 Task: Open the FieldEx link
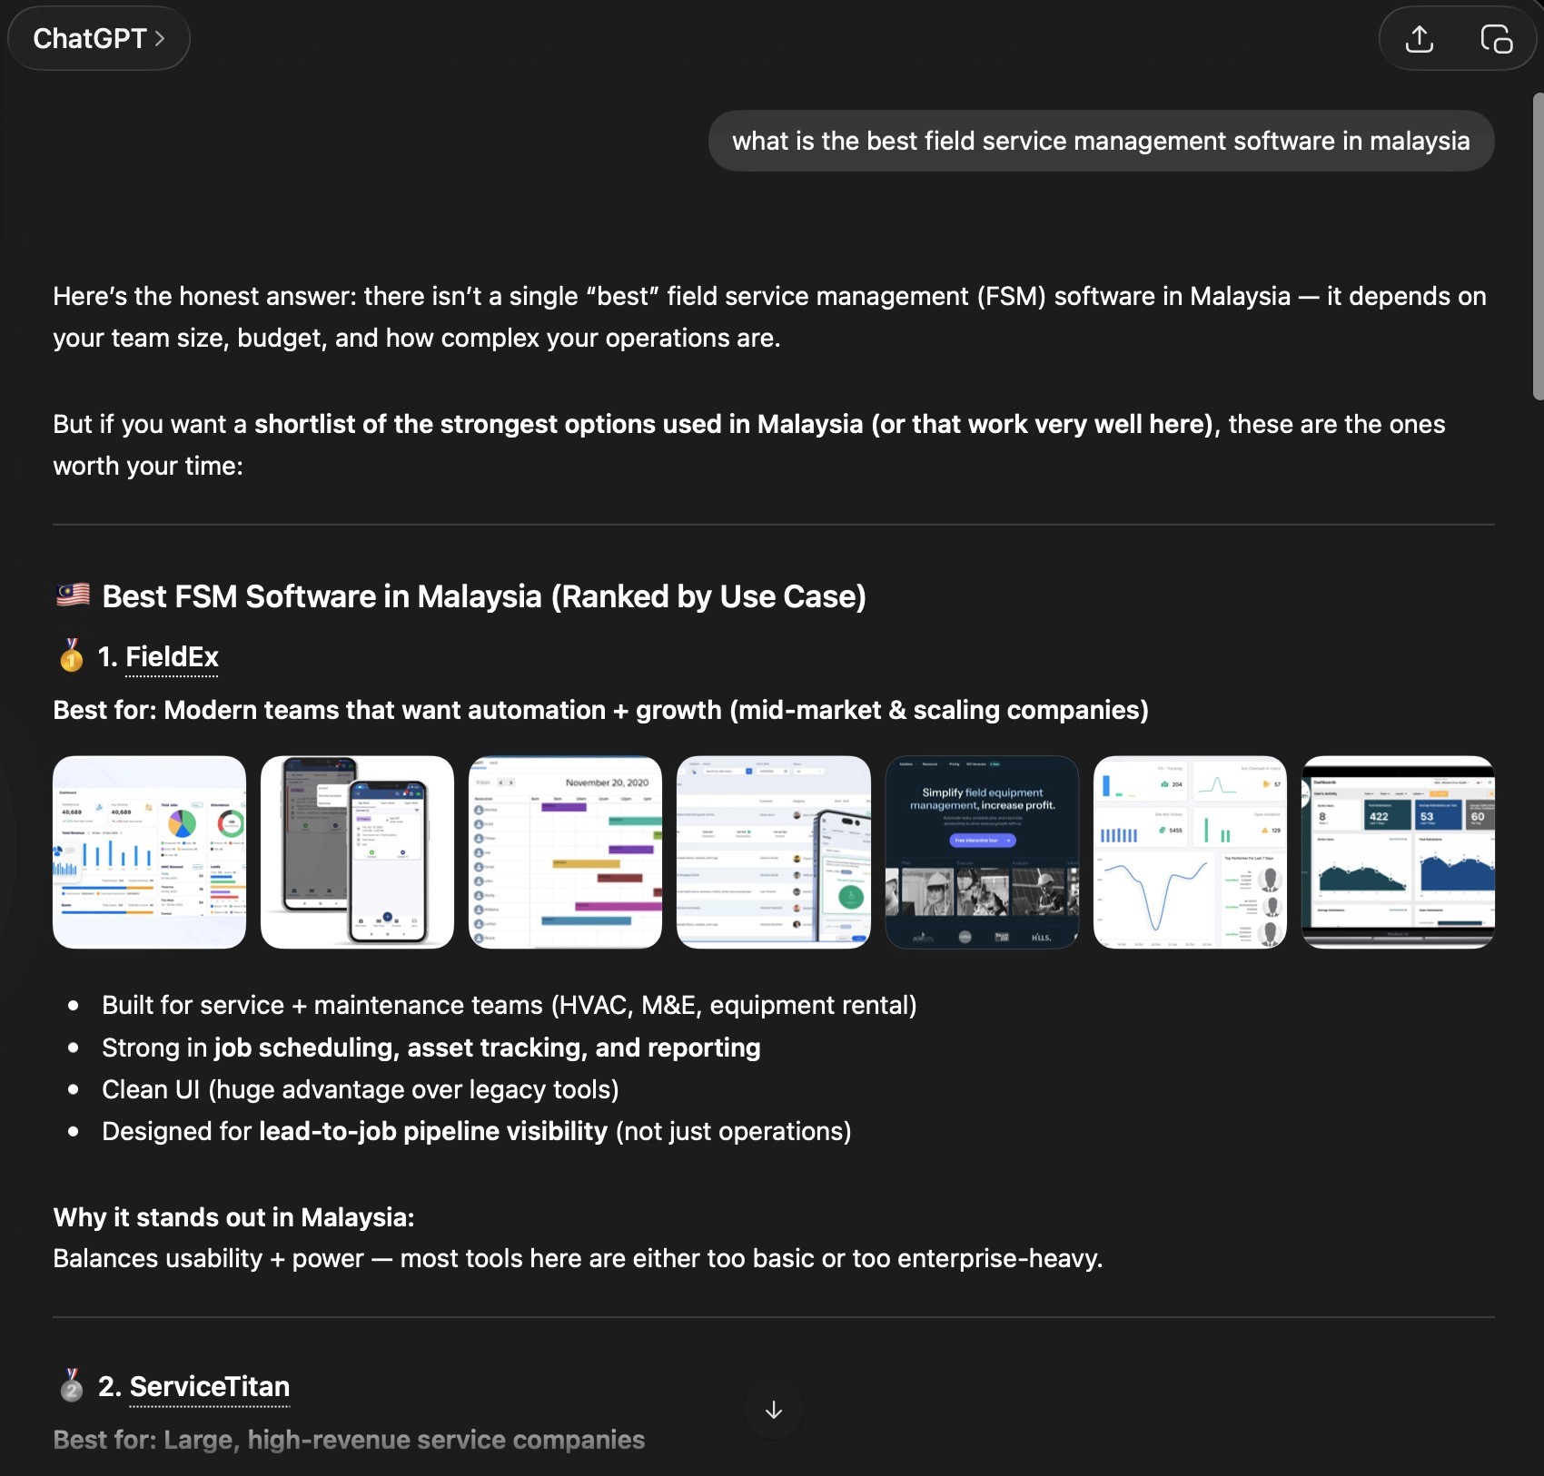tap(172, 656)
